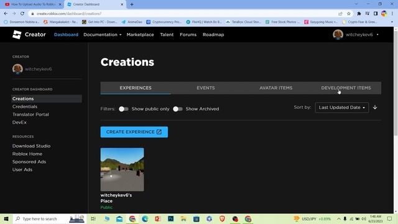398x224 pixels.
Task: Open Chrome side panel icon
Action: tap(376, 14)
